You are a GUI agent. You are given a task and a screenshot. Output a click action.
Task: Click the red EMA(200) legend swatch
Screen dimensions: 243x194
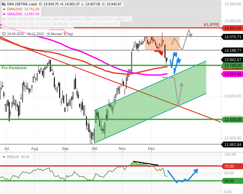(x=4, y=9)
